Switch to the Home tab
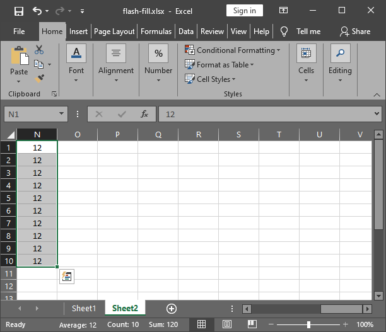 (x=52, y=31)
